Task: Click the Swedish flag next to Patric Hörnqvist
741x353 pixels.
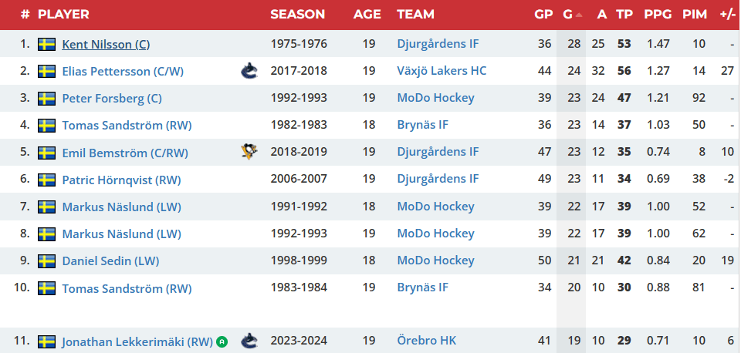Action: 47,179
